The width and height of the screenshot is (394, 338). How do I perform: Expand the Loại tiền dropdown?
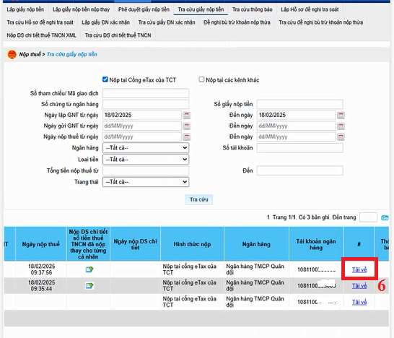(x=146, y=159)
